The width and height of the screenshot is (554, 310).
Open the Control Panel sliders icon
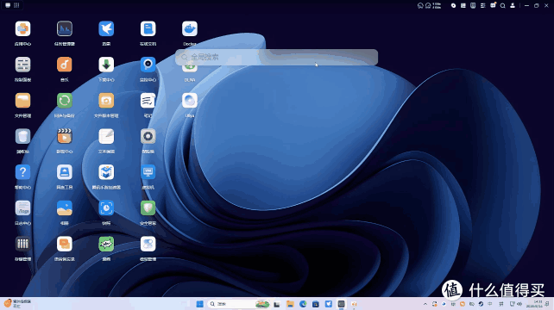pos(22,65)
